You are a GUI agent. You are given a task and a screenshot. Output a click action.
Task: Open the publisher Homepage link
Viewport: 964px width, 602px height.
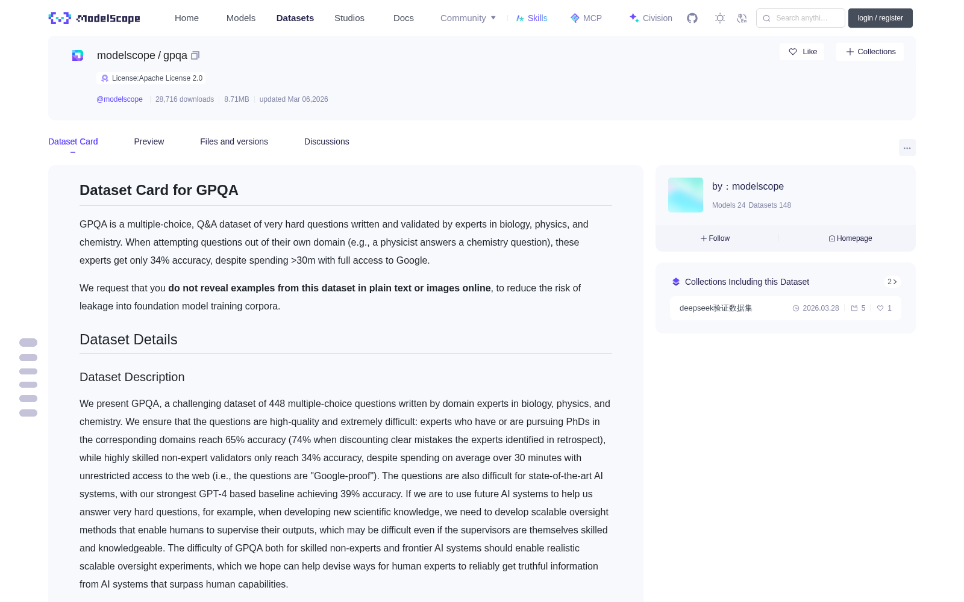tap(850, 238)
